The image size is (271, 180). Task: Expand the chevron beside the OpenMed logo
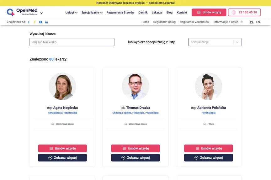point(41,13)
